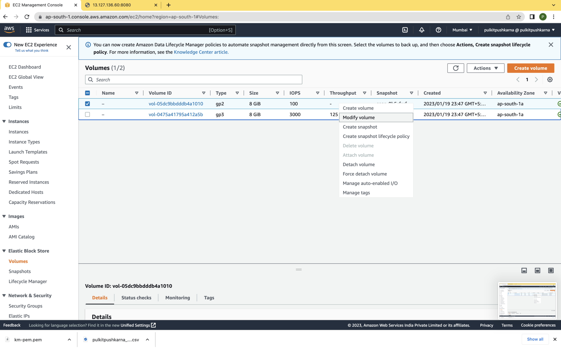The height and width of the screenshot is (349, 561).
Task: Check the vol-0475a41795a412a5b row checkbox
Action: click(x=88, y=114)
